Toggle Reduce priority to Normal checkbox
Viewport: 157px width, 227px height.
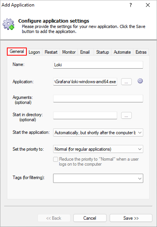coord(55,160)
